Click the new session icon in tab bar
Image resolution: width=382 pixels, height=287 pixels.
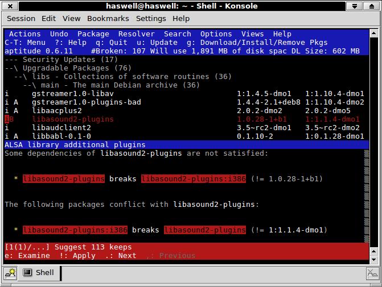[x=10, y=273]
